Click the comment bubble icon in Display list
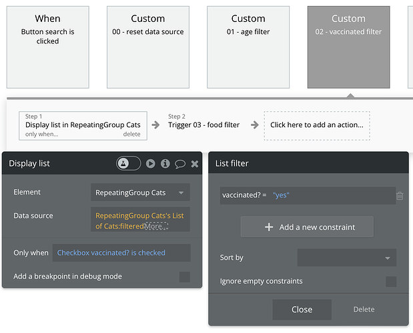 [180, 164]
